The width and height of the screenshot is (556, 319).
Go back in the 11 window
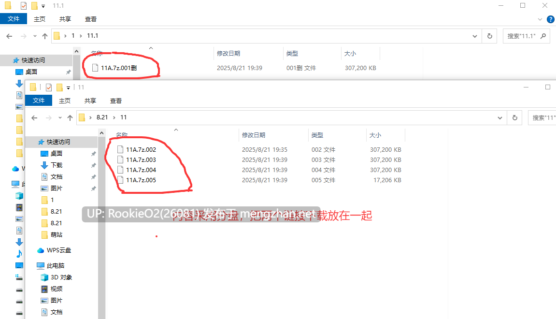[x=34, y=118]
